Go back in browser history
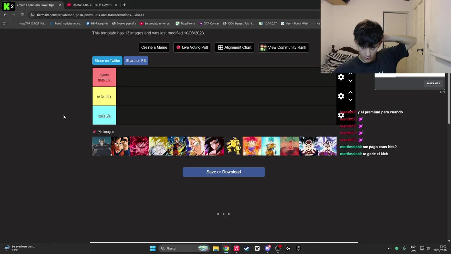This screenshot has height=254, width=451. [5, 15]
